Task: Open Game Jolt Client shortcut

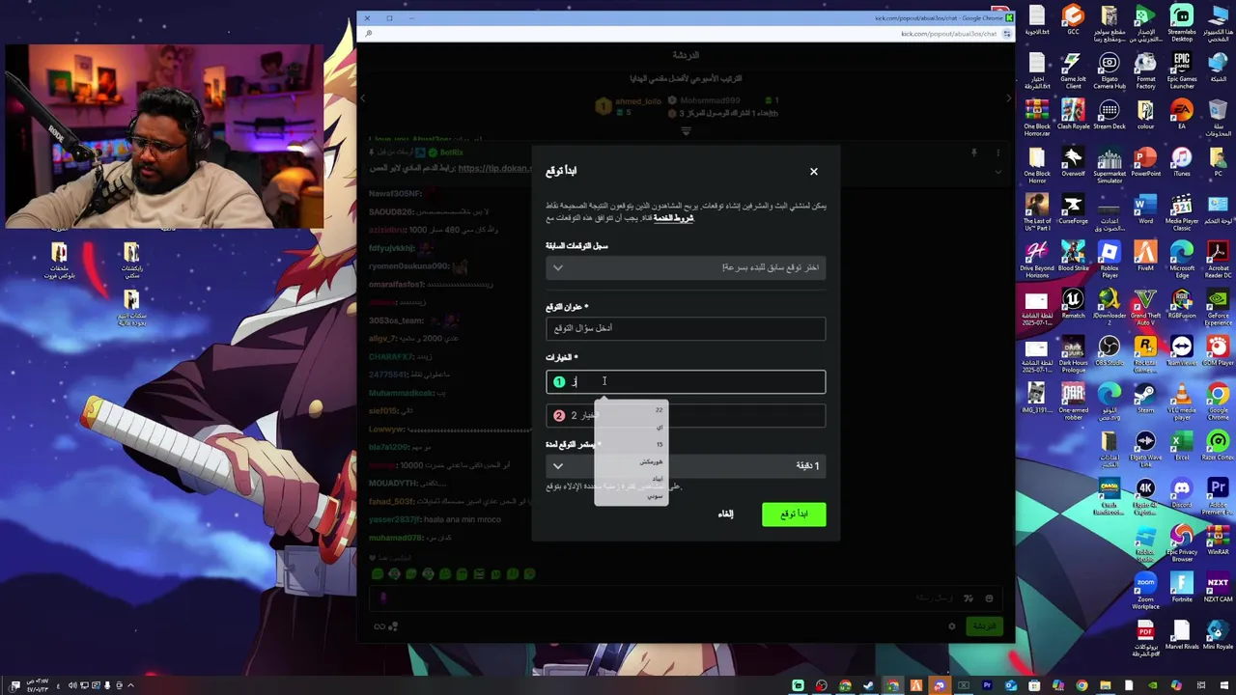Action: tap(1073, 70)
